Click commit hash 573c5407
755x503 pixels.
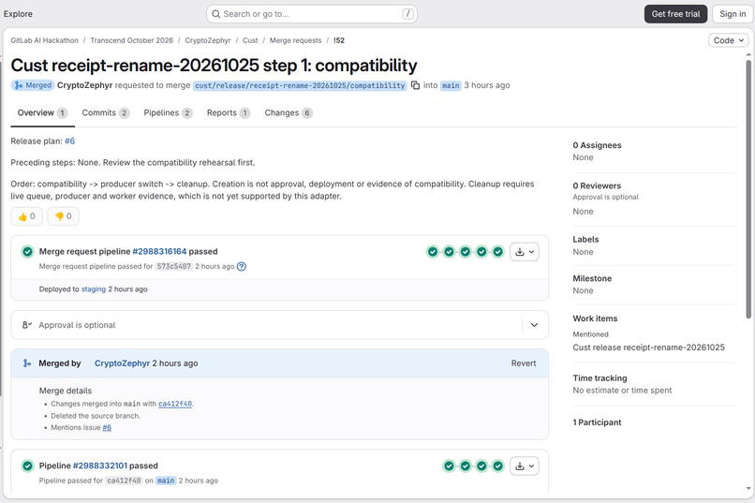174,267
